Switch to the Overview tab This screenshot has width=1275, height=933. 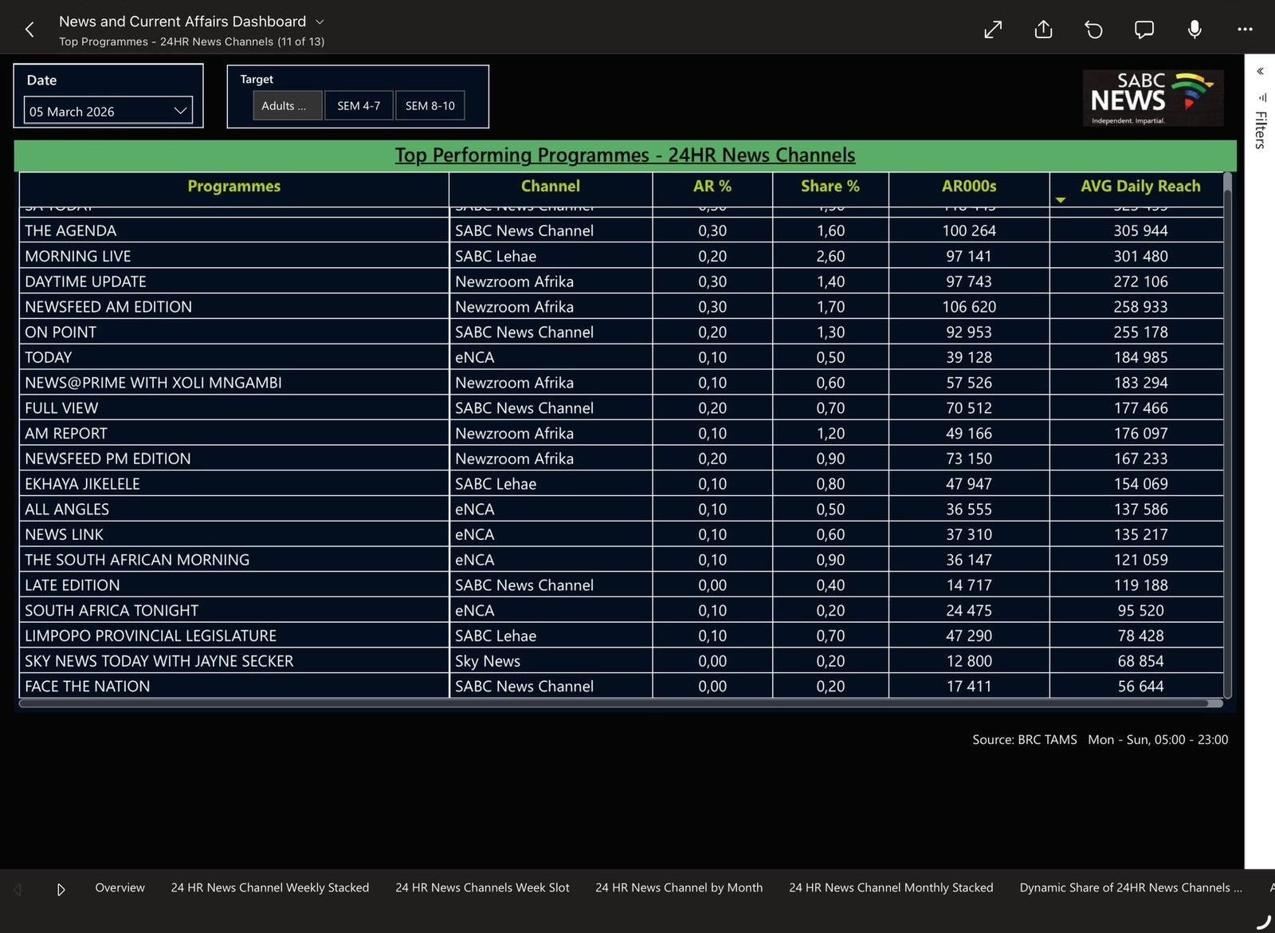click(x=120, y=888)
